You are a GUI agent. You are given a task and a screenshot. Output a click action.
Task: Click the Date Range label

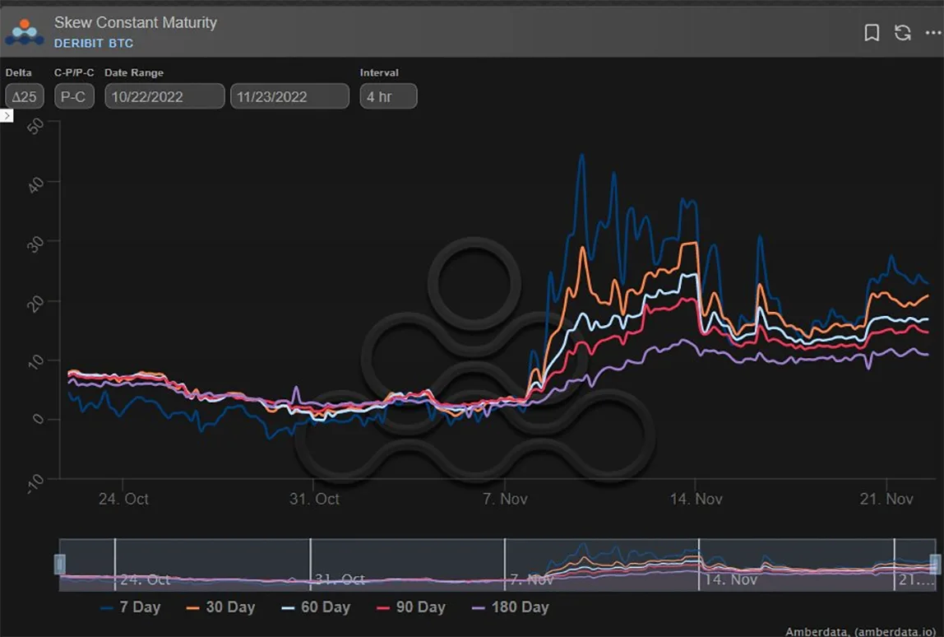(x=134, y=73)
